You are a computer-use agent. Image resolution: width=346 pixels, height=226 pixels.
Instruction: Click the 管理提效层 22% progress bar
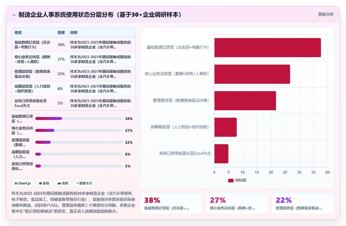79,142
